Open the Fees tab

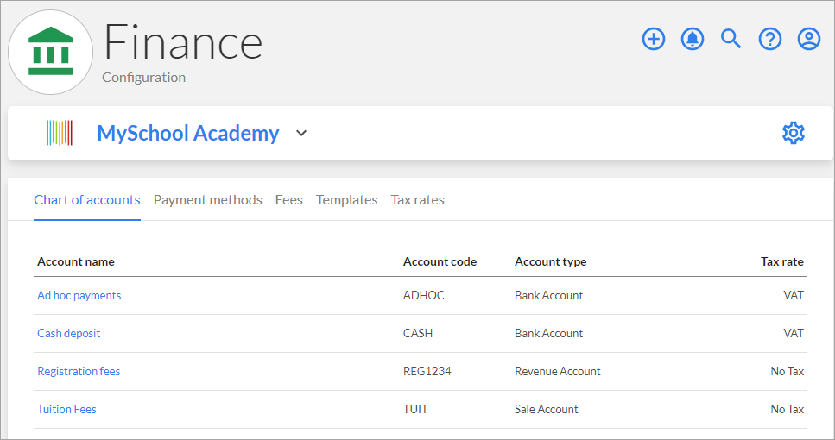pos(288,200)
